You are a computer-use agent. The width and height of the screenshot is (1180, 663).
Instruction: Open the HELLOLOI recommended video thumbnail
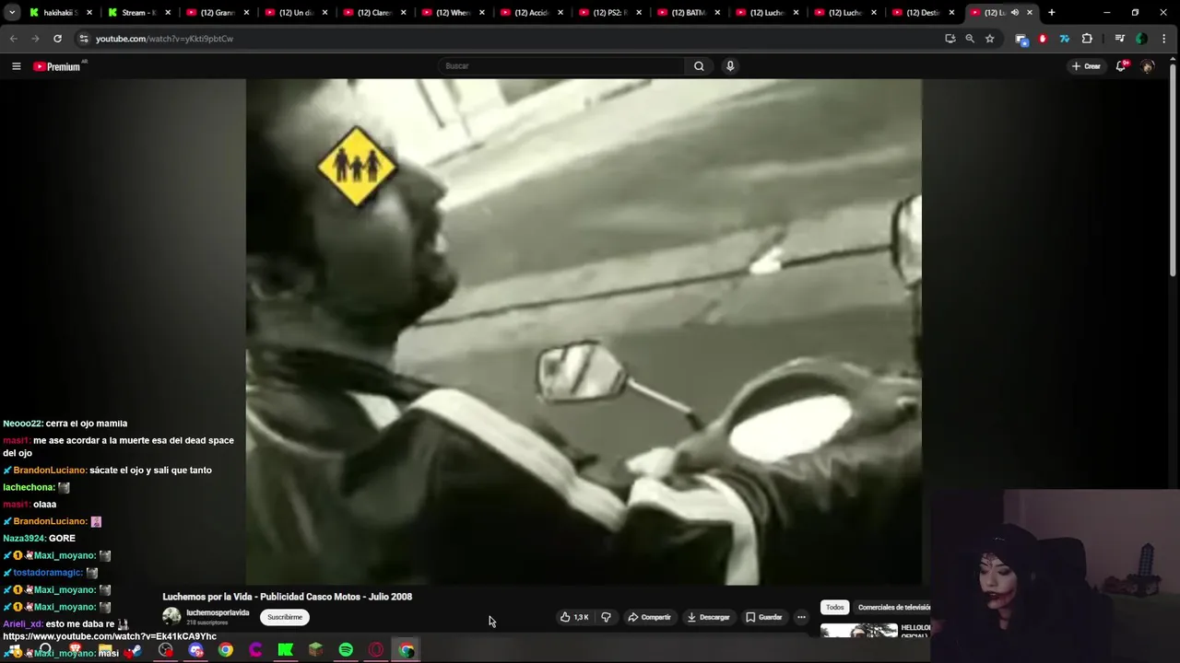tap(859, 631)
